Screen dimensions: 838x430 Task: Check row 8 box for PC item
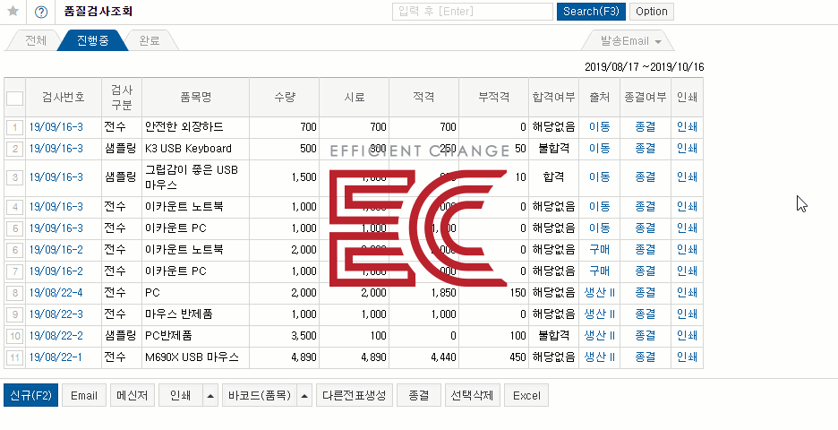14,293
